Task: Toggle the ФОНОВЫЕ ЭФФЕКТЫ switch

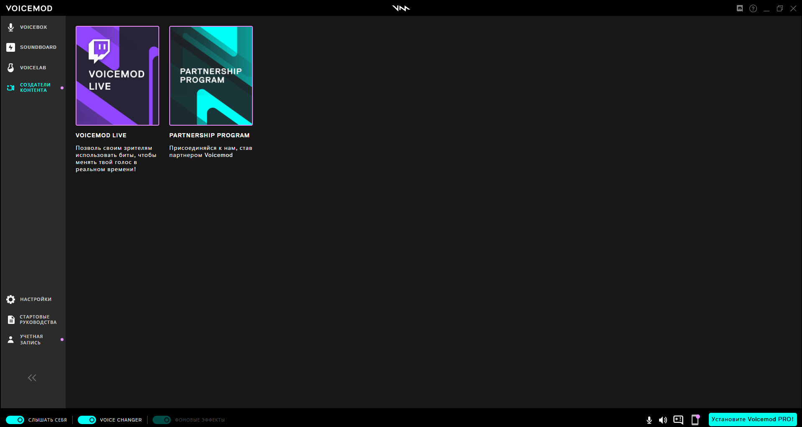Action: pyautogui.click(x=162, y=420)
